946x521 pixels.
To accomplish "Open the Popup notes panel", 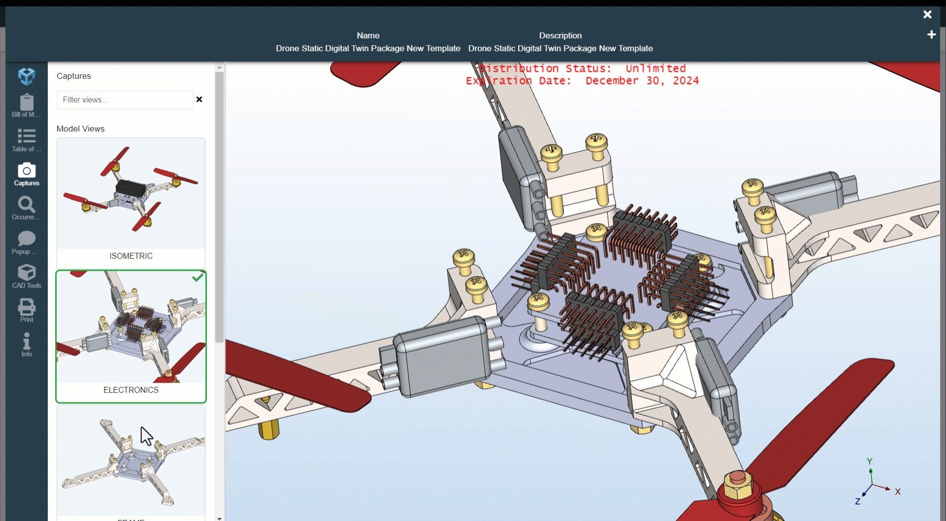I will click(x=26, y=242).
